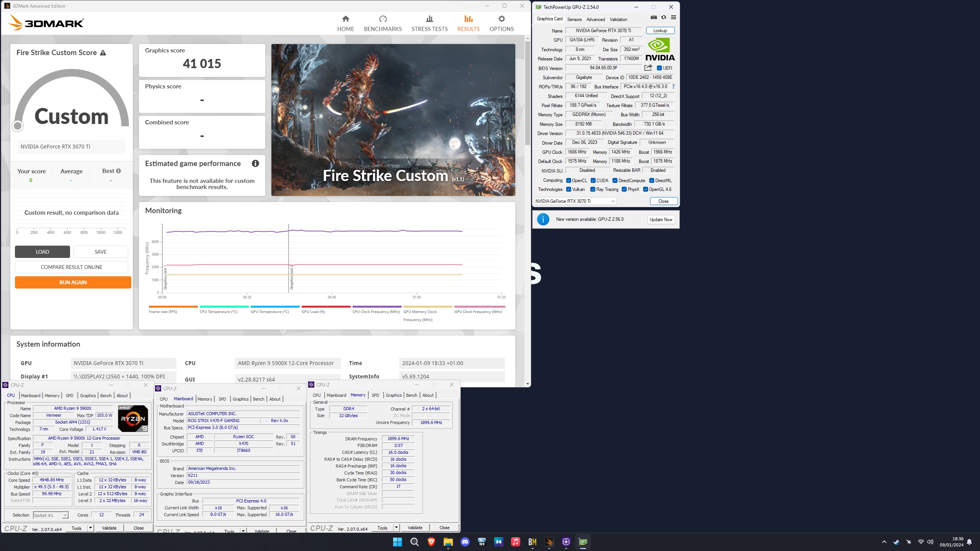Click the GPU Load (%) red legend swatch
Image resolution: width=980 pixels, height=551 pixels.
326,306
